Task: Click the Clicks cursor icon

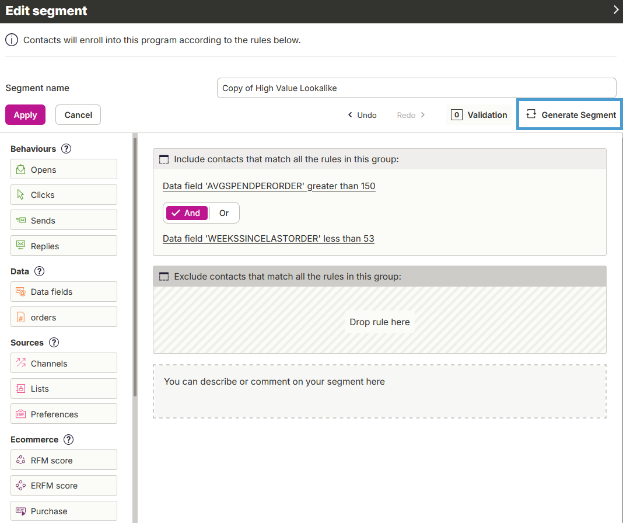Action: [x=20, y=194]
